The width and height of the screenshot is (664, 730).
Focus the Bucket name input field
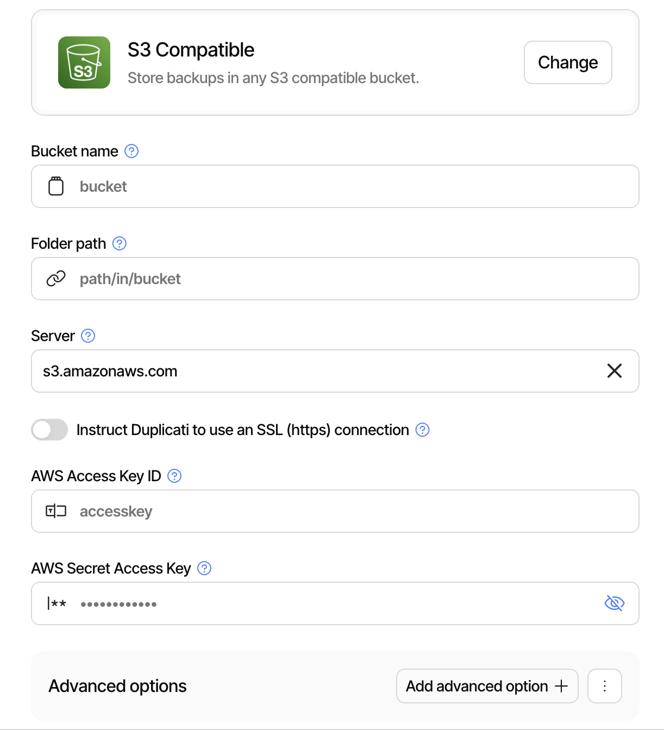pyautogui.click(x=348, y=186)
